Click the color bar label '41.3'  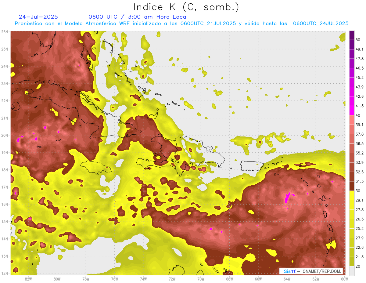360,106
